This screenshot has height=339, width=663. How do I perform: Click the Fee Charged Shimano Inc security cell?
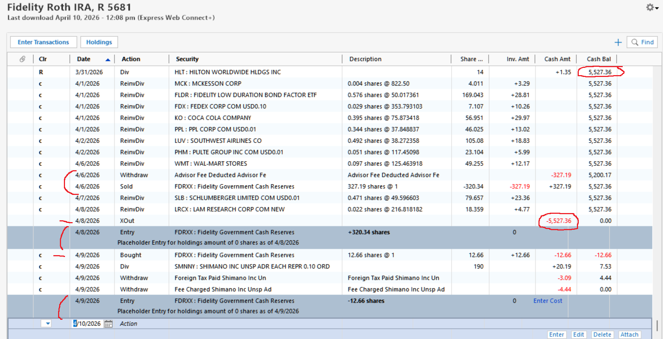coord(223,289)
